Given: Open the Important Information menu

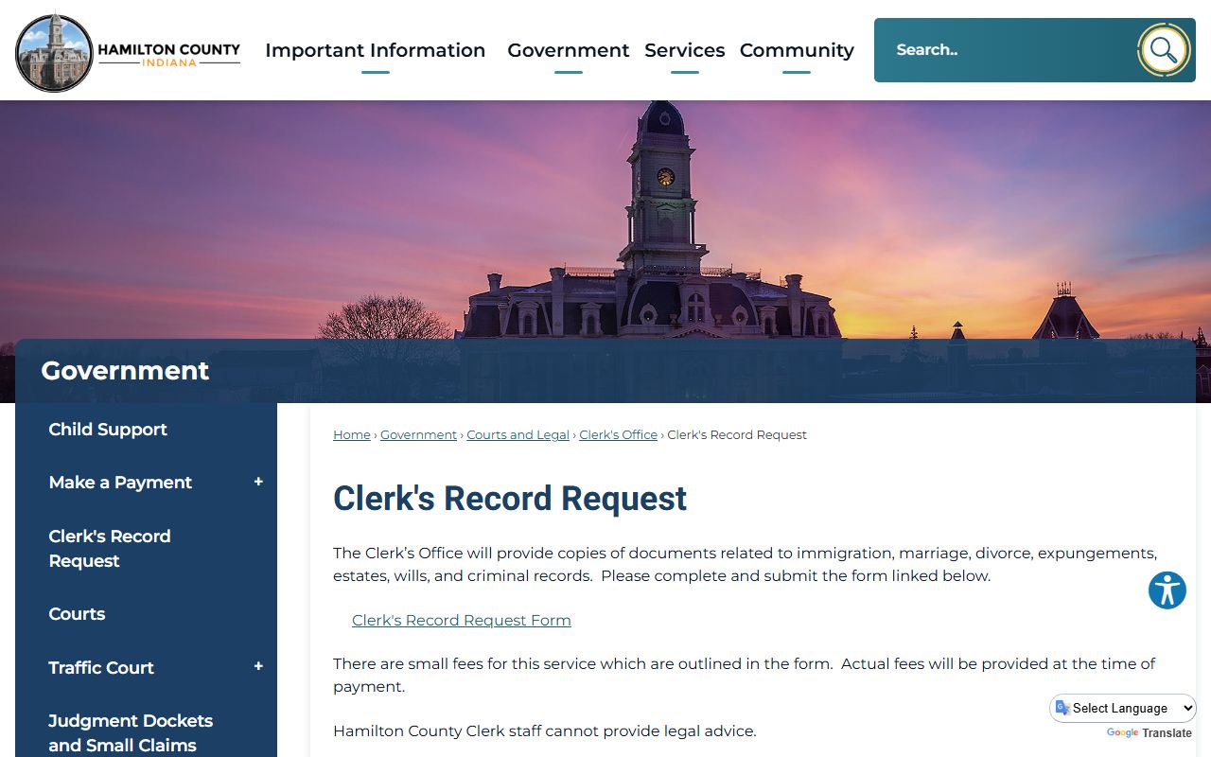Looking at the screenshot, I should point(375,50).
